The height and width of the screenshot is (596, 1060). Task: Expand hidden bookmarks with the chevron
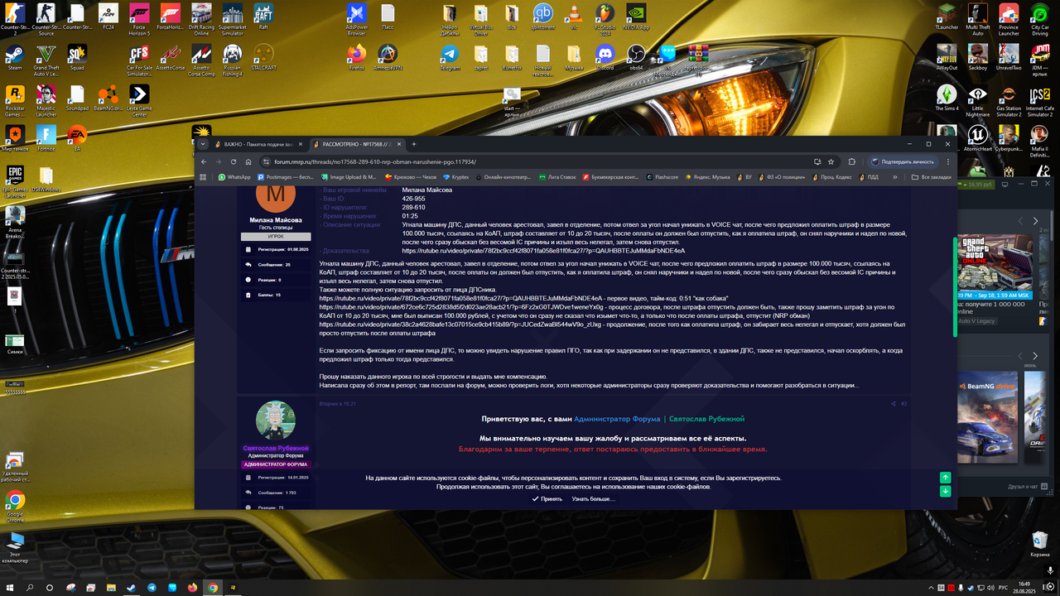[x=896, y=177]
